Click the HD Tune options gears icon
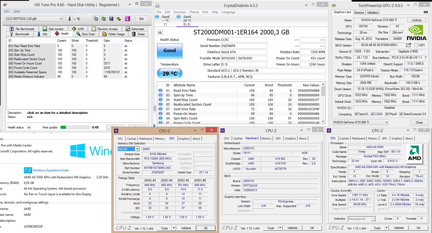Viewport: 432px width, 233px height. [x=119, y=19]
